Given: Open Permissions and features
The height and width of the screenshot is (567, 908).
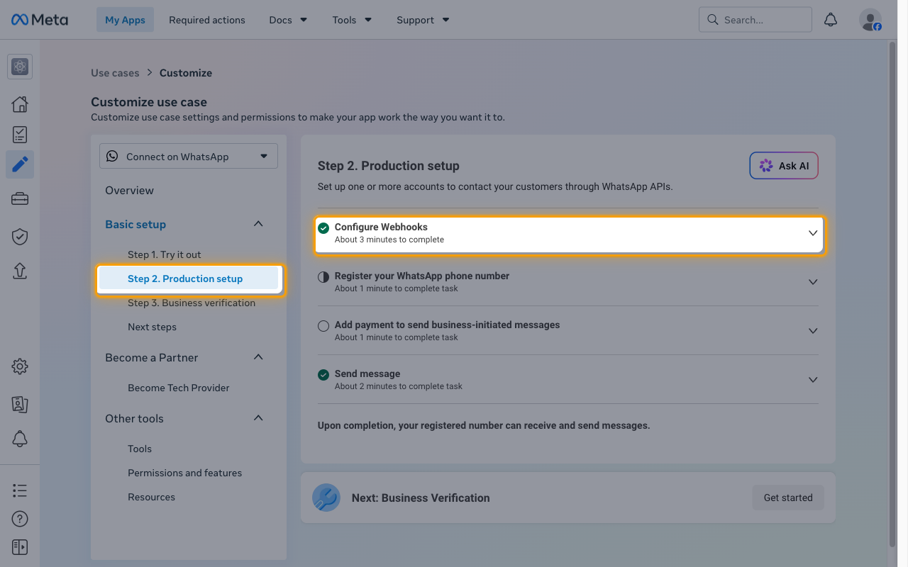Looking at the screenshot, I should click(x=184, y=473).
